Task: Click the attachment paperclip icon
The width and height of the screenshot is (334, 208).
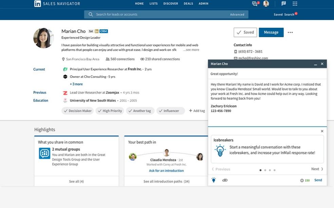Action: click(225, 180)
